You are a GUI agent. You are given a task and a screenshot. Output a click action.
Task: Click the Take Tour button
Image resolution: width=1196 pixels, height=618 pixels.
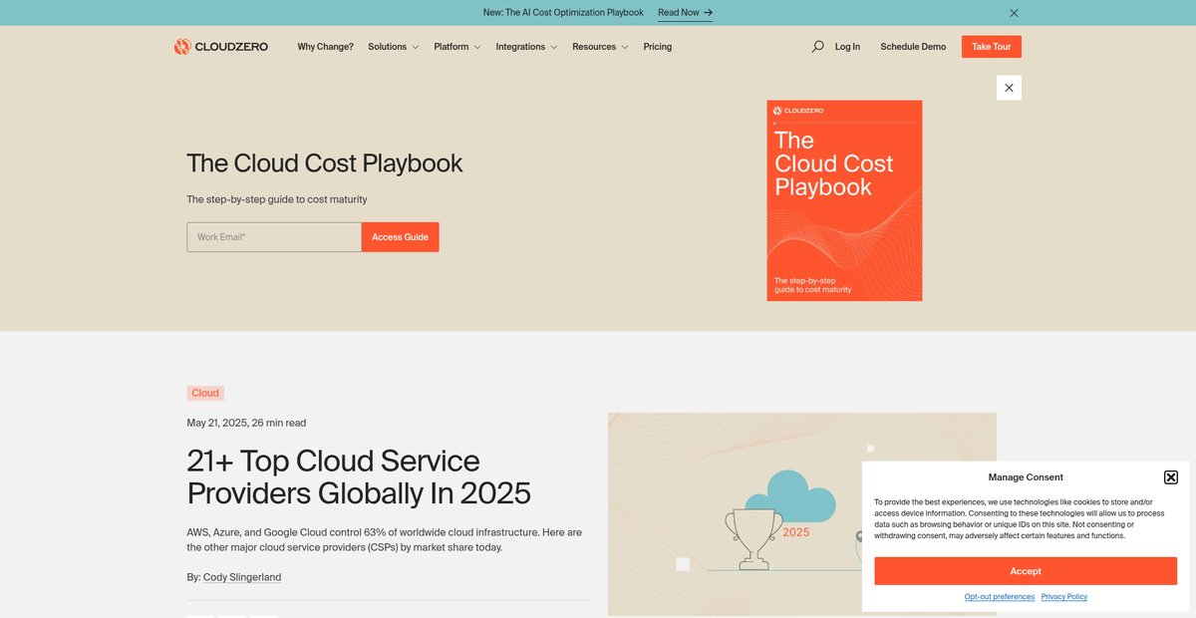[992, 47]
